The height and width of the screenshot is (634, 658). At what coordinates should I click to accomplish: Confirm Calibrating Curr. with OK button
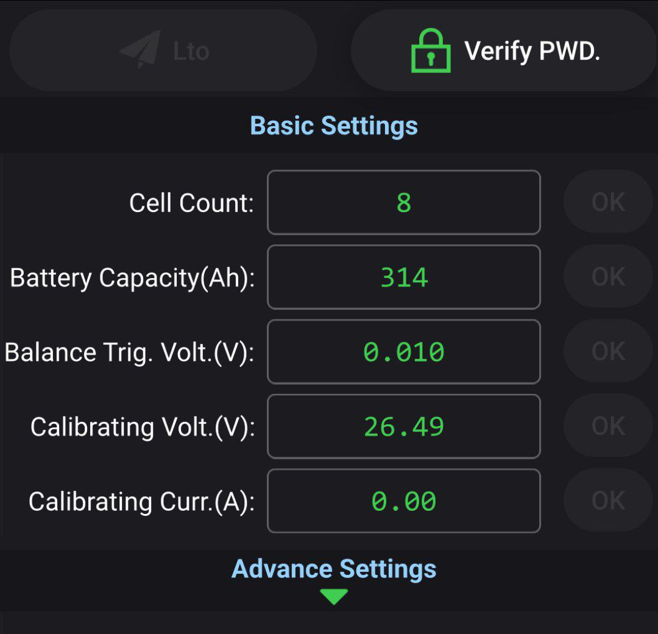pos(608,501)
